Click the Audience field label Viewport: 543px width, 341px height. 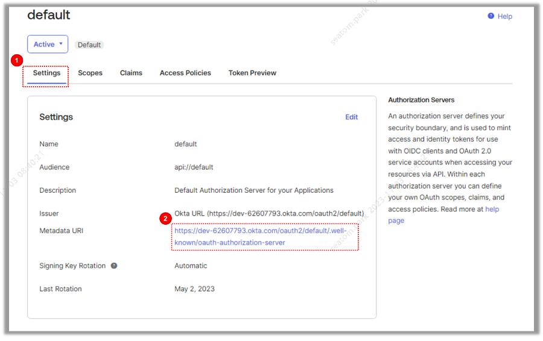click(54, 167)
